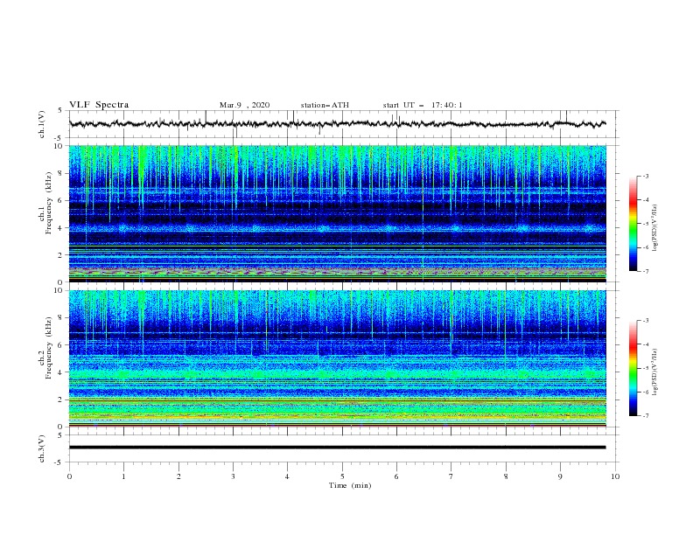Click time axis tick label "10"
This screenshot has height=535, width=693.
pos(615,476)
